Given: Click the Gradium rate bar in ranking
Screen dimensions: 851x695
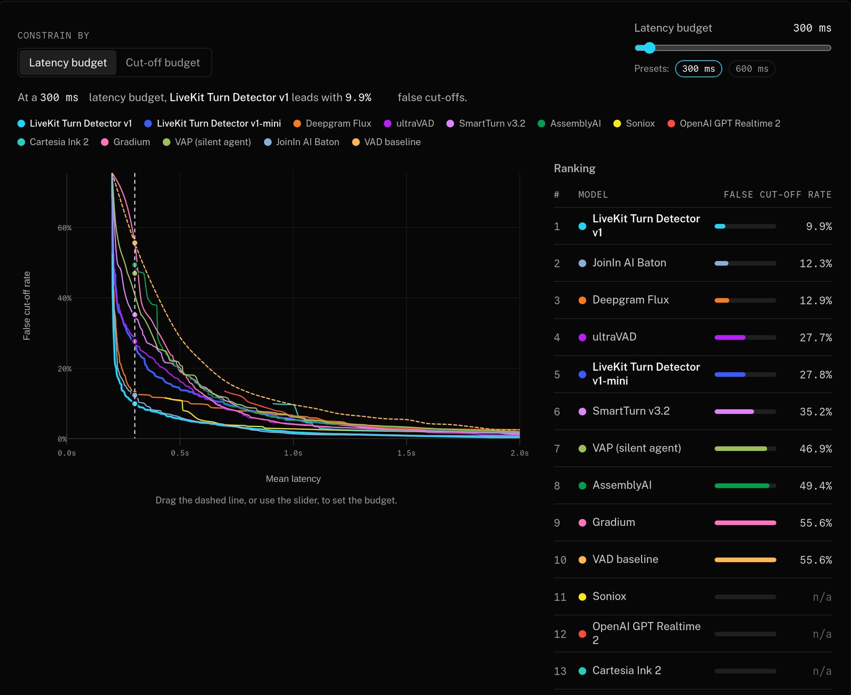Looking at the screenshot, I should click(745, 523).
